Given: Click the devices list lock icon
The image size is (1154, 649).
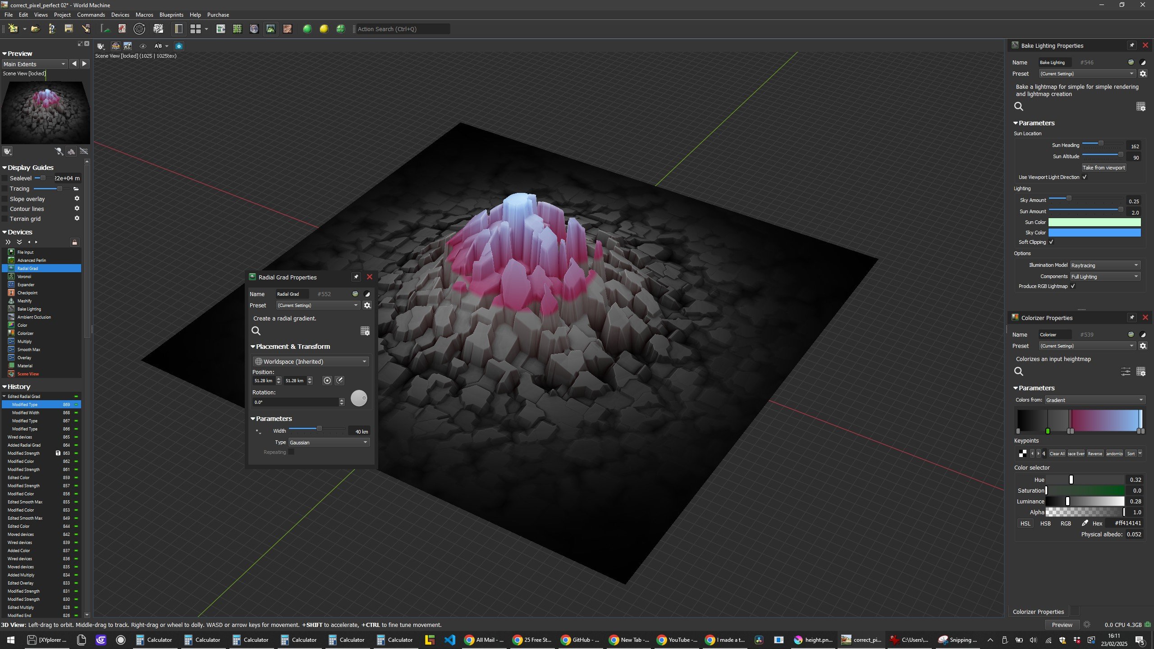Looking at the screenshot, I should click(x=75, y=242).
